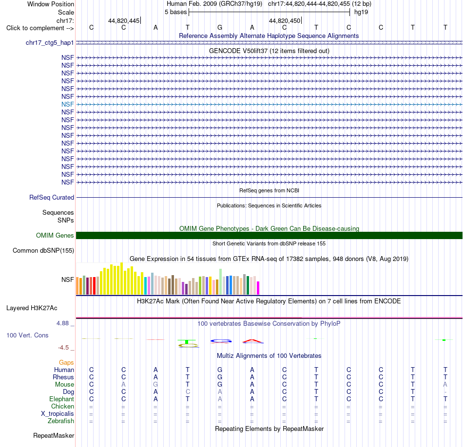Select the light blue NSF transcript label
463x447 pixels.
pos(68,105)
